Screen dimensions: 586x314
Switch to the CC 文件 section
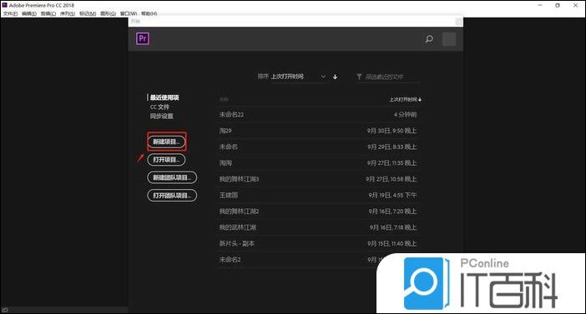tap(159, 107)
